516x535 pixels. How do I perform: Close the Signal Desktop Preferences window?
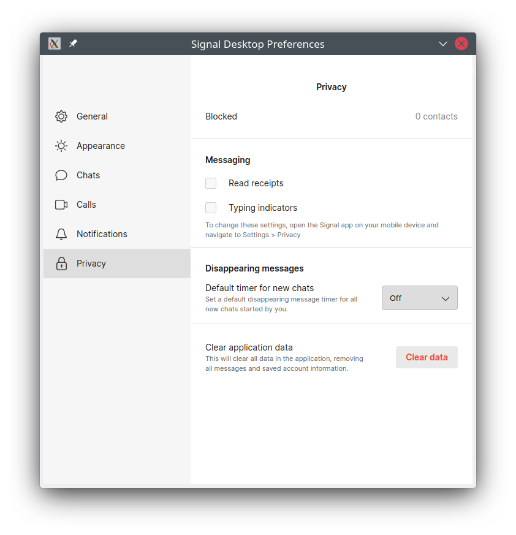(461, 44)
